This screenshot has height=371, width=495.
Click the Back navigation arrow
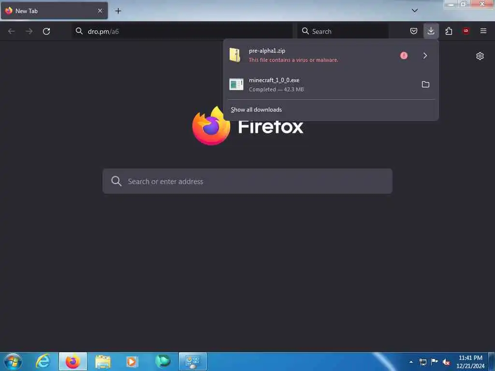tap(12, 31)
